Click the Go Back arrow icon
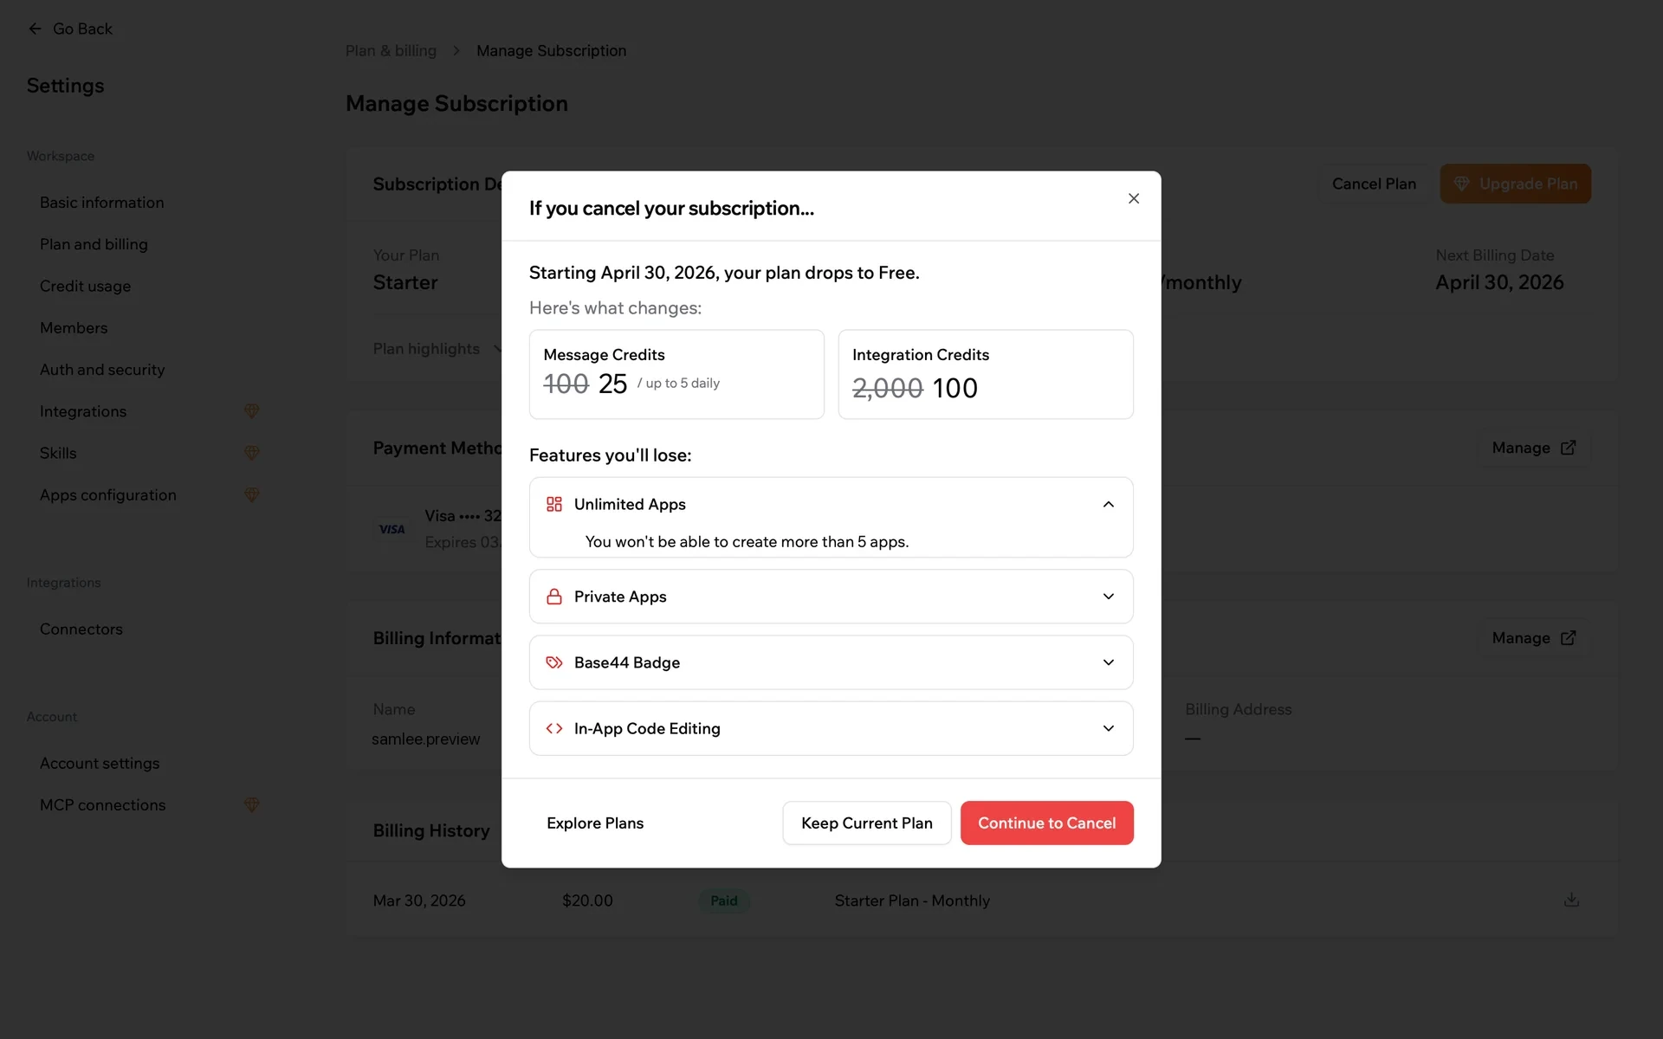1663x1039 pixels. pyautogui.click(x=35, y=29)
